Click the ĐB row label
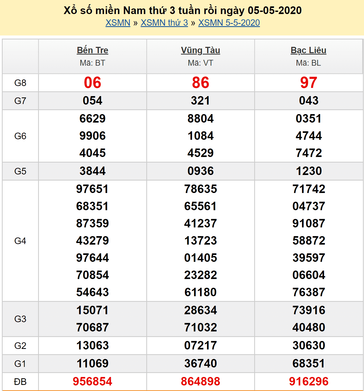 click(20, 382)
